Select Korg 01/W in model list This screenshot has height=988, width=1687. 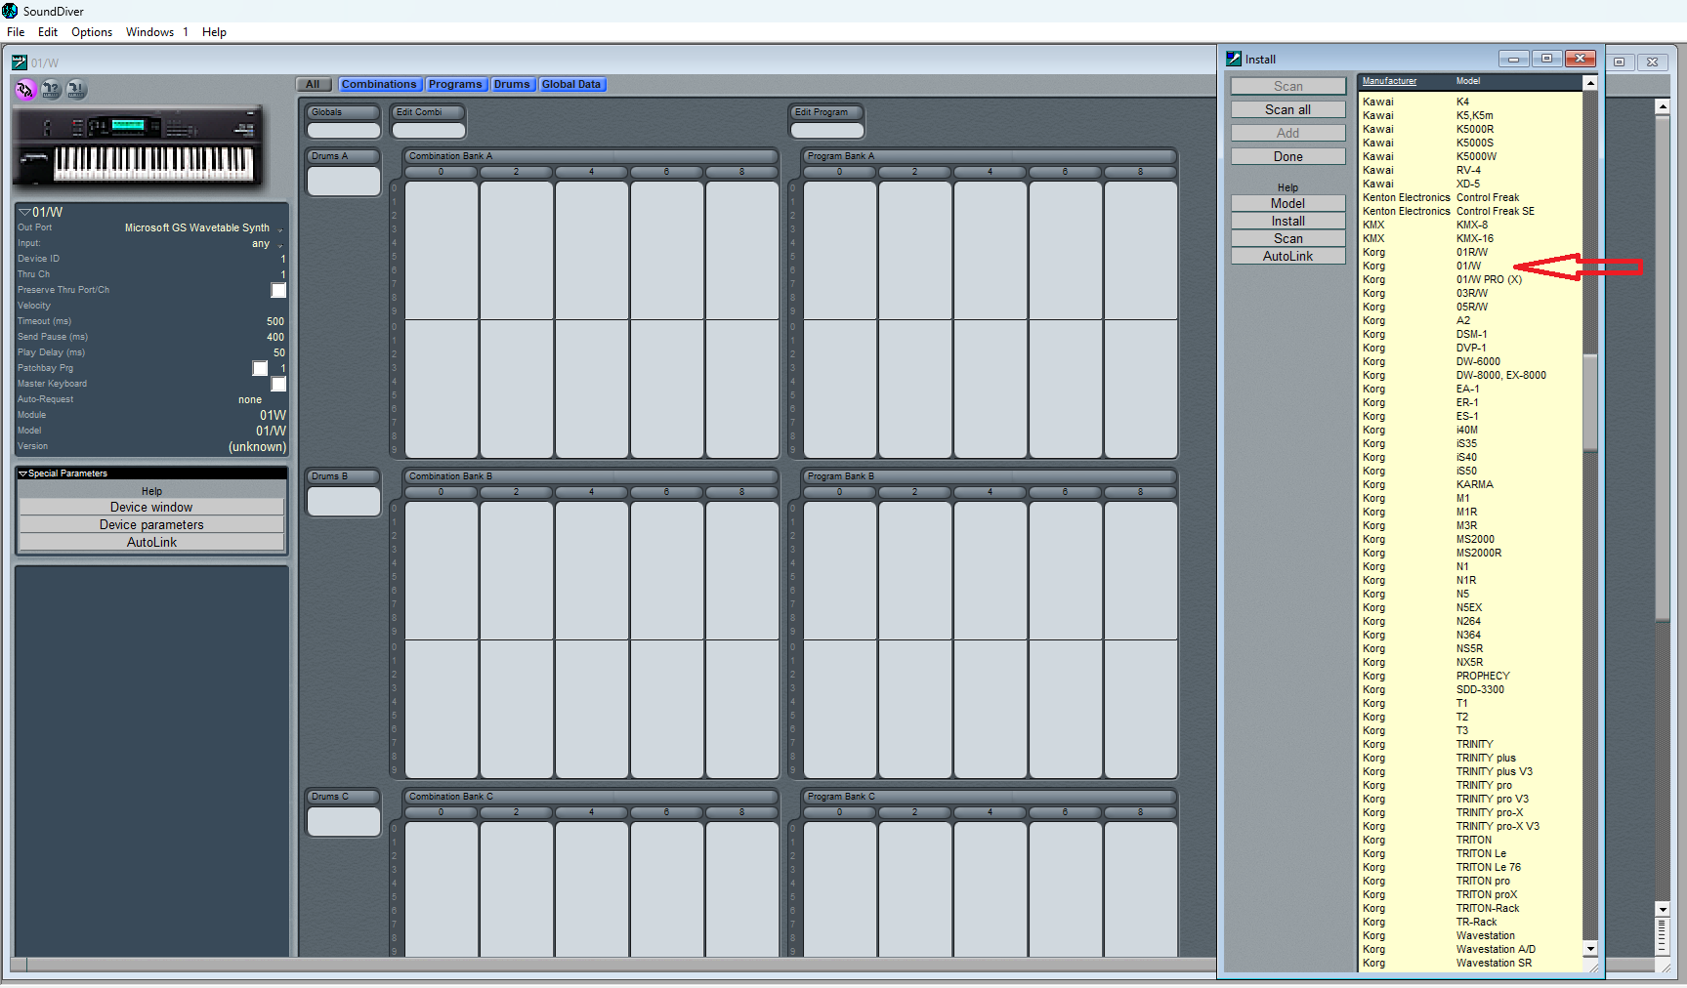pyautogui.click(x=1471, y=266)
